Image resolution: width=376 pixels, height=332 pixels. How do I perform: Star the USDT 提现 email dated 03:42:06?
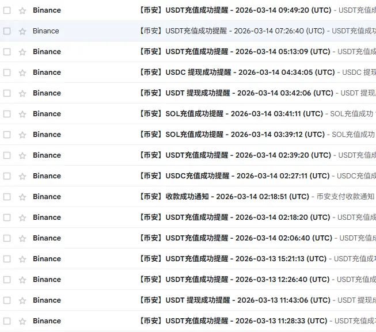pos(22,93)
